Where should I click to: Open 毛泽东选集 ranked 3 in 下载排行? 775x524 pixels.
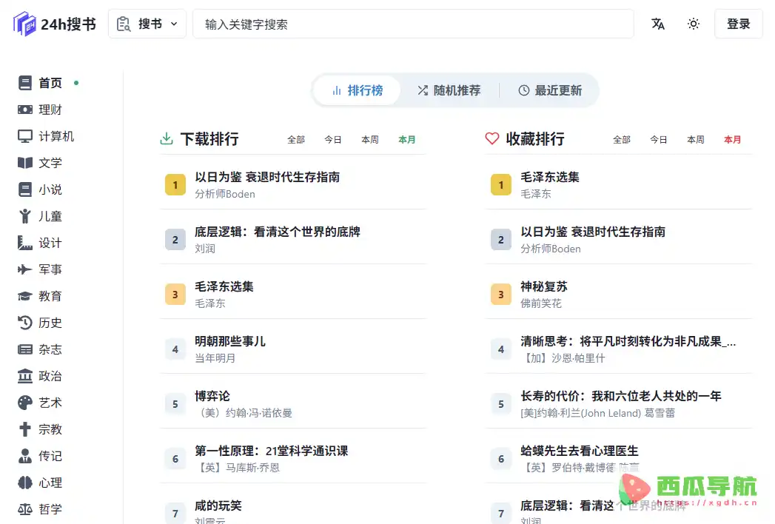tap(224, 286)
